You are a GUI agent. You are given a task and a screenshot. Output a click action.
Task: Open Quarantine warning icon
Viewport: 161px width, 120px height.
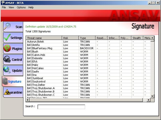(x=7, y=92)
